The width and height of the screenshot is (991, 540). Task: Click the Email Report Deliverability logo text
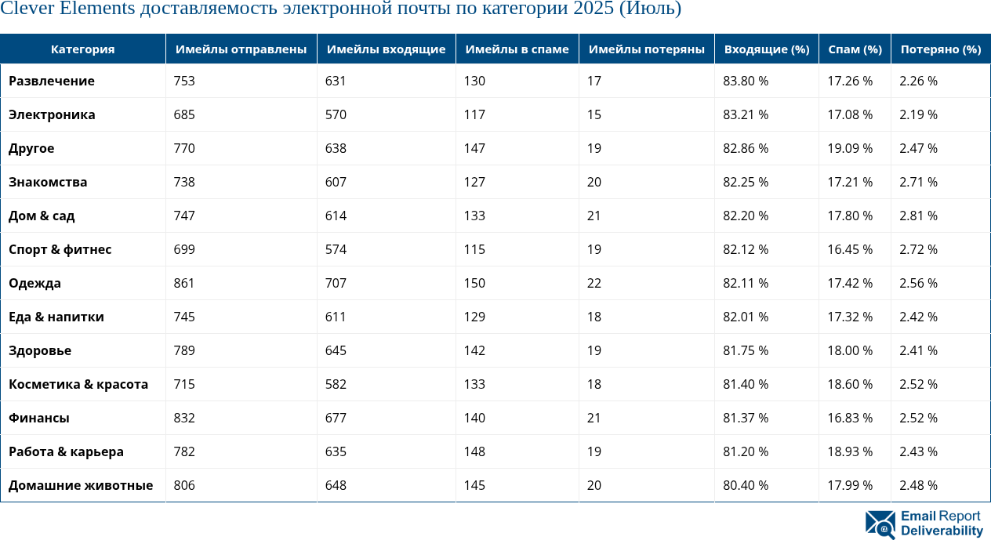941,524
